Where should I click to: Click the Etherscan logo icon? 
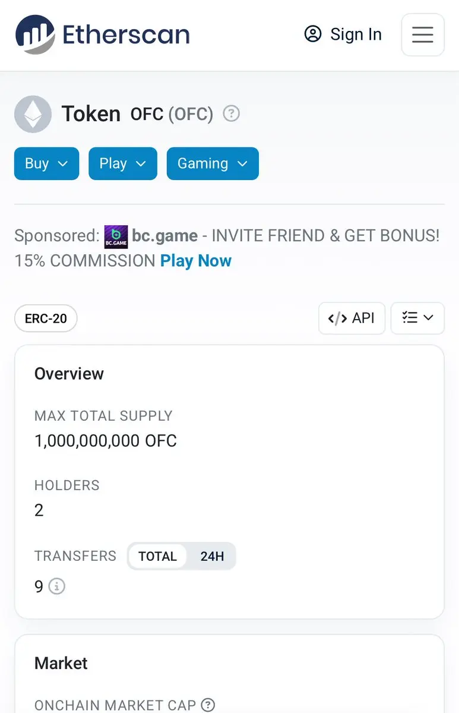pos(34,34)
